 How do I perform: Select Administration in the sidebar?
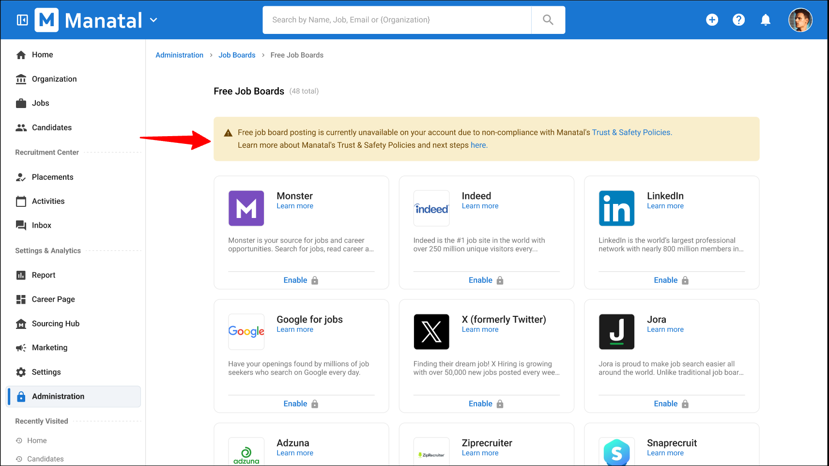pos(73,396)
